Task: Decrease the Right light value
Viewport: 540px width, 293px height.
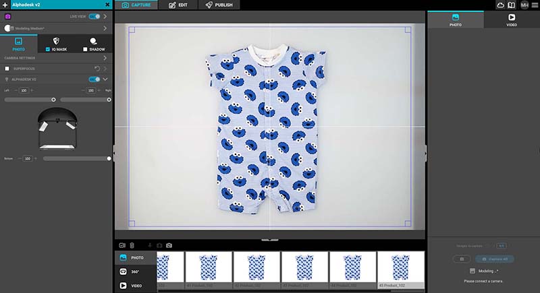Action: coord(83,90)
